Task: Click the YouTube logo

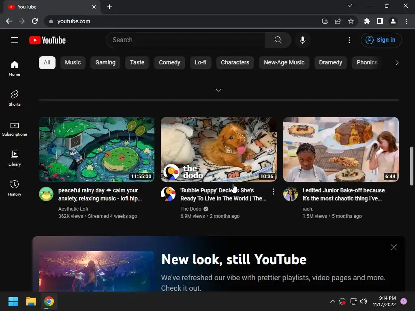Action: tap(47, 40)
